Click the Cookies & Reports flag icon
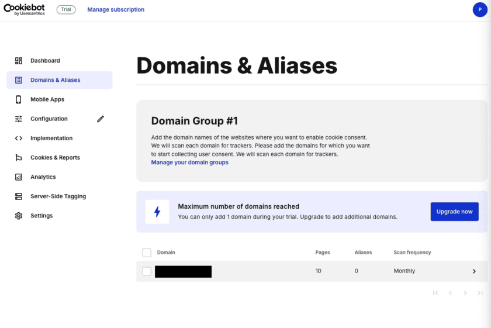The height and width of the screenshot is (328, 491). coord(19,158)
